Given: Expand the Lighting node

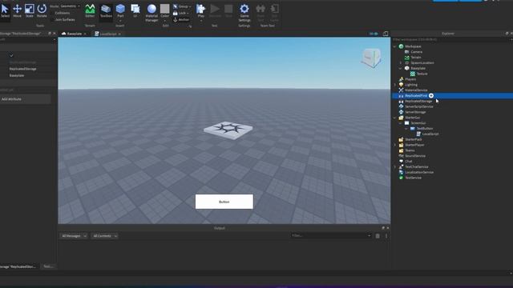Looking at the screenshot, I should coord(394,85).
